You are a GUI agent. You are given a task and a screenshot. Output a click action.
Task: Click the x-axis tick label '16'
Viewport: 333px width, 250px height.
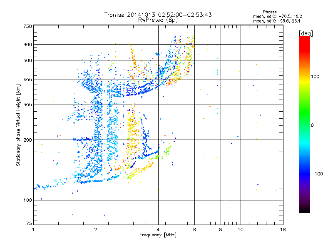283,230
